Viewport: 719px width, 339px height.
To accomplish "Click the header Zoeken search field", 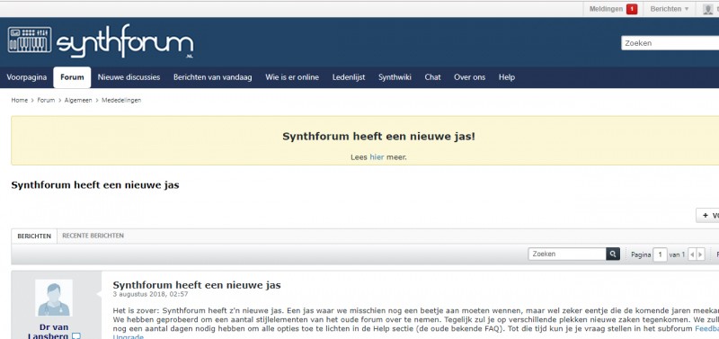I will [x=670, y=43].
